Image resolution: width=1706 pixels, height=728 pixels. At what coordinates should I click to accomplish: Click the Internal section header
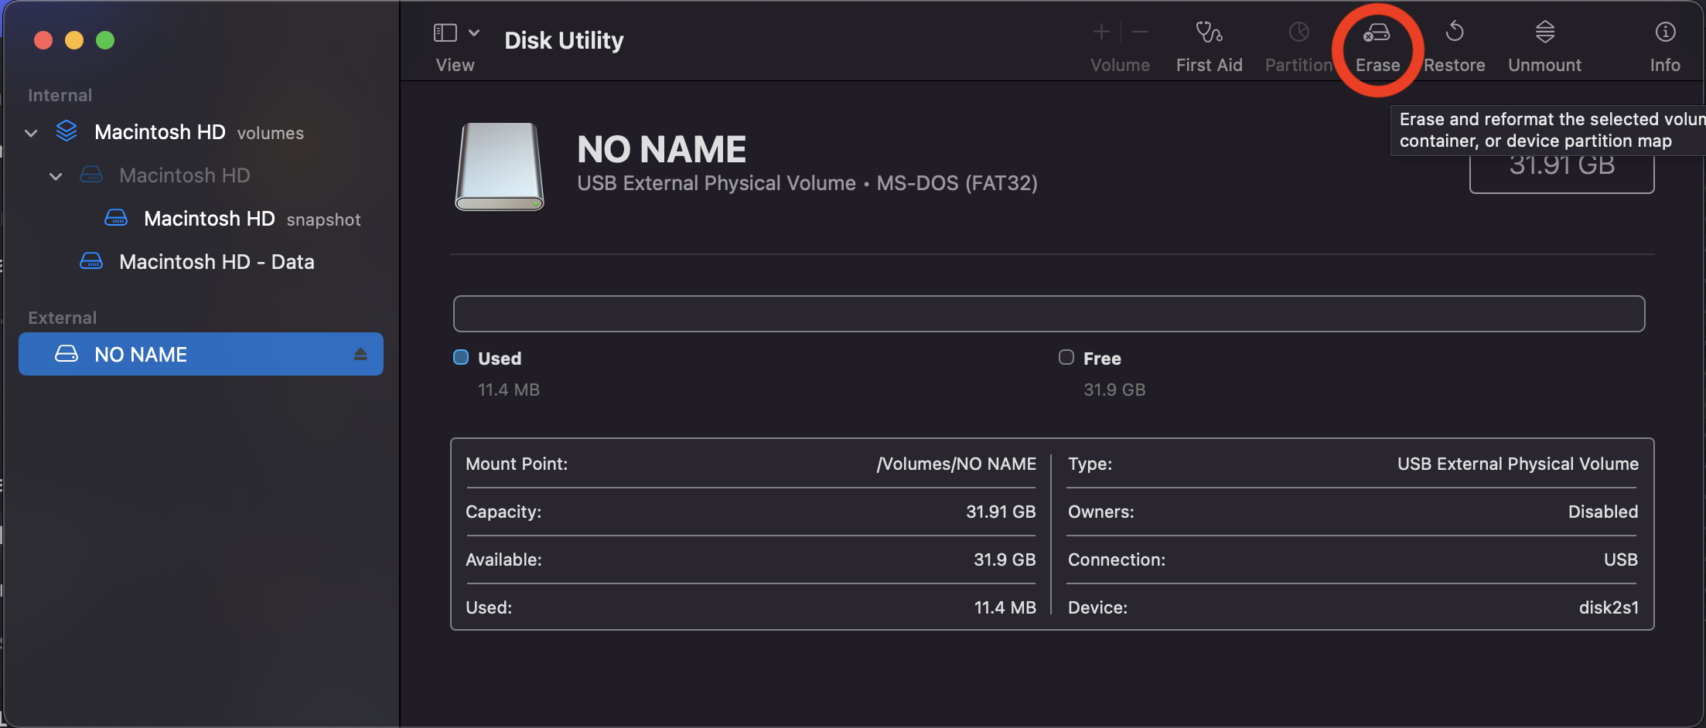pyautogui.click(x=60, y=95)
